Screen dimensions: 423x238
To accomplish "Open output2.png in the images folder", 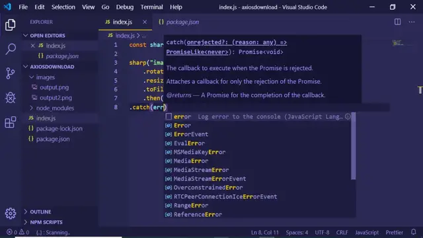I will (x=56, y=98).
